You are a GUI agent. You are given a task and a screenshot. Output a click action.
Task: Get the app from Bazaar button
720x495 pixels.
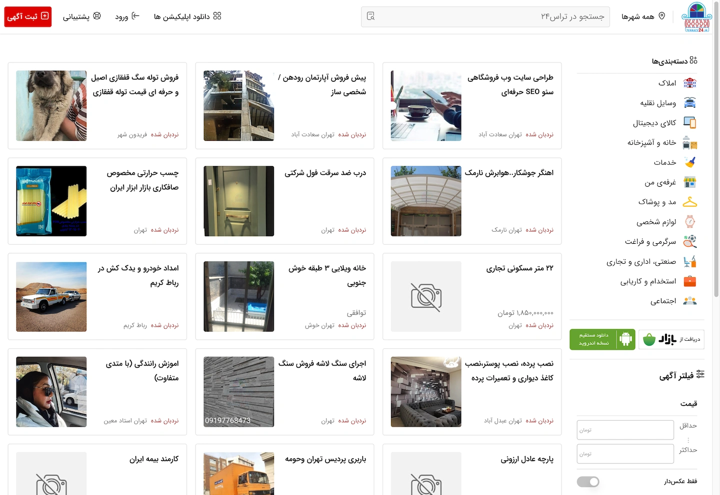point(671,339)
